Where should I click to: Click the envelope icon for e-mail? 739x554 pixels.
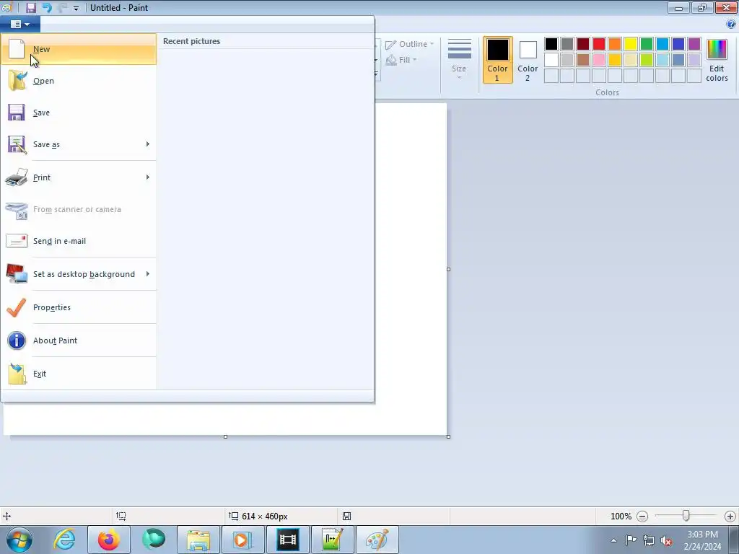pyautogui.click(x=17, y=241)
